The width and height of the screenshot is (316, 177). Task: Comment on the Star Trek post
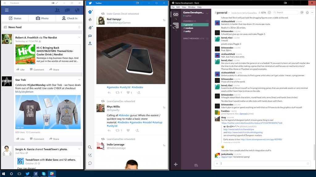tap(37, 139)
